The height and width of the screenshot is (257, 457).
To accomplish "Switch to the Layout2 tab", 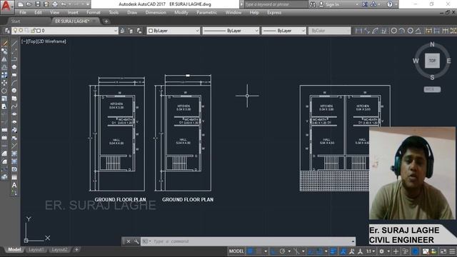I will [x=59, y=250].
